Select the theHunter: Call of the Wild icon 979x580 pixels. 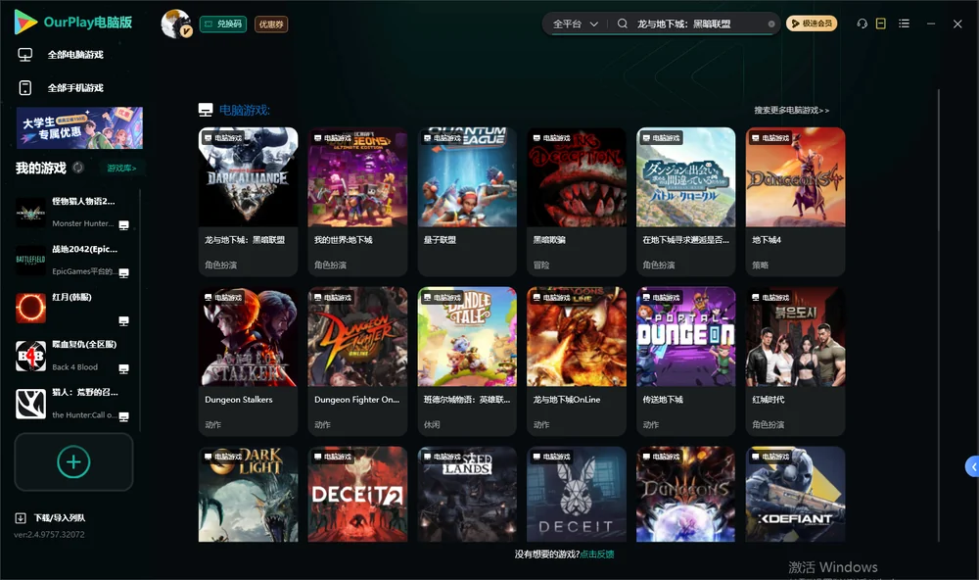(x=30, y=404)
